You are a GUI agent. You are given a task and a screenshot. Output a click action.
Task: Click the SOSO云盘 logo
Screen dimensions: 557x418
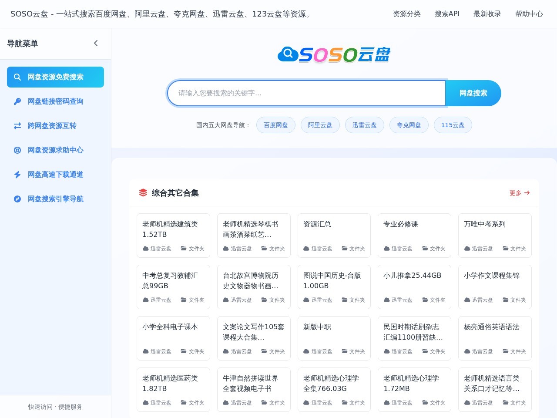coord(334,54)
